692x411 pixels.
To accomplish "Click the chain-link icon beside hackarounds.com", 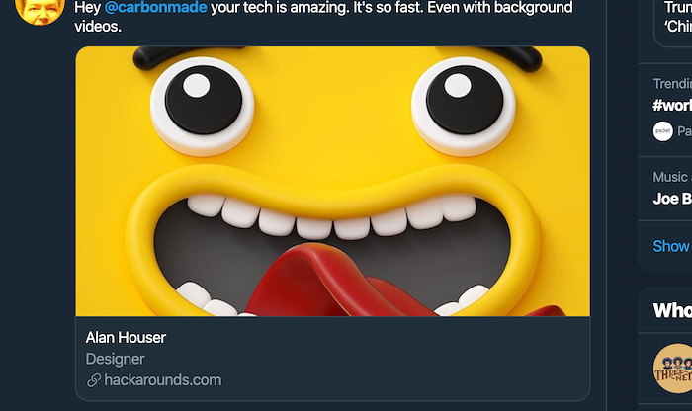I will 94,380.
